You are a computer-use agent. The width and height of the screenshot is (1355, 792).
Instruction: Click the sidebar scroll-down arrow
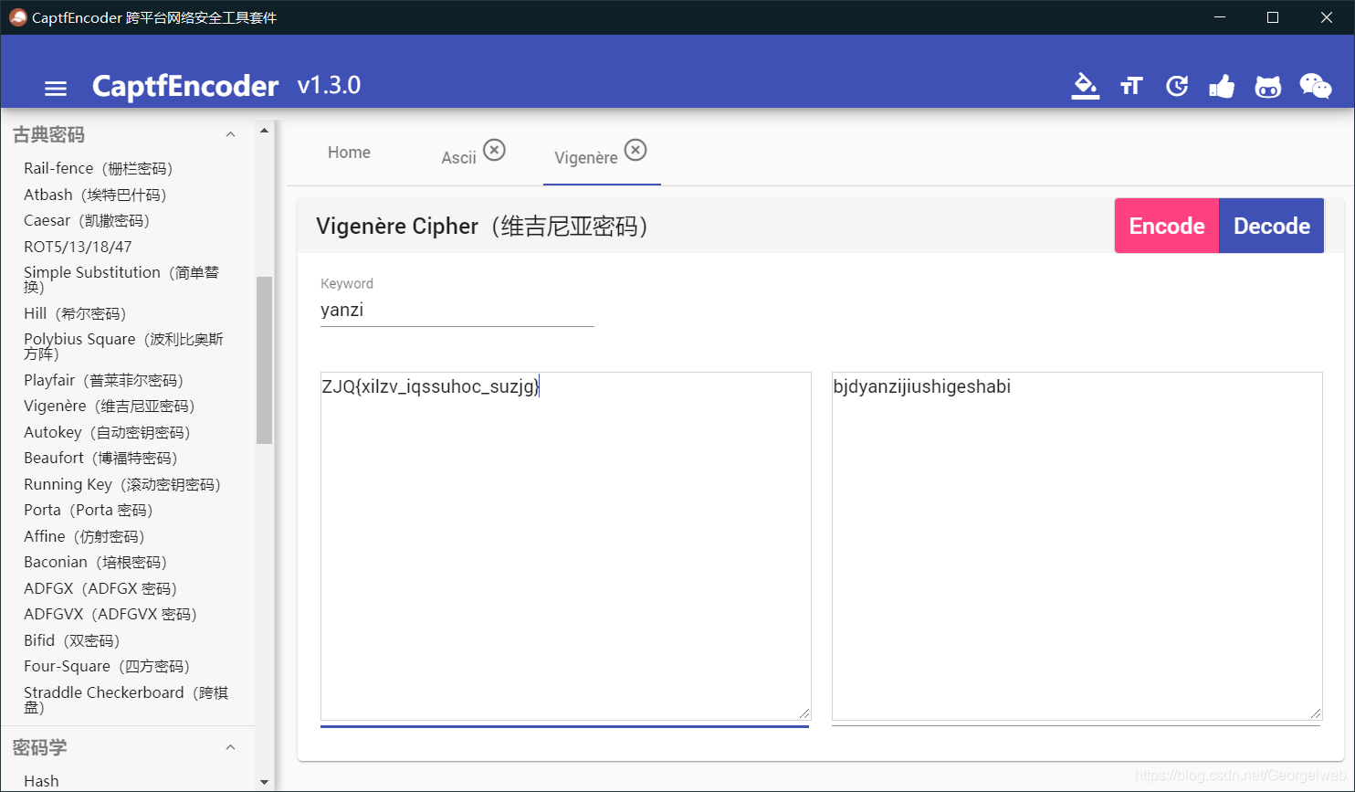point(264,782)
